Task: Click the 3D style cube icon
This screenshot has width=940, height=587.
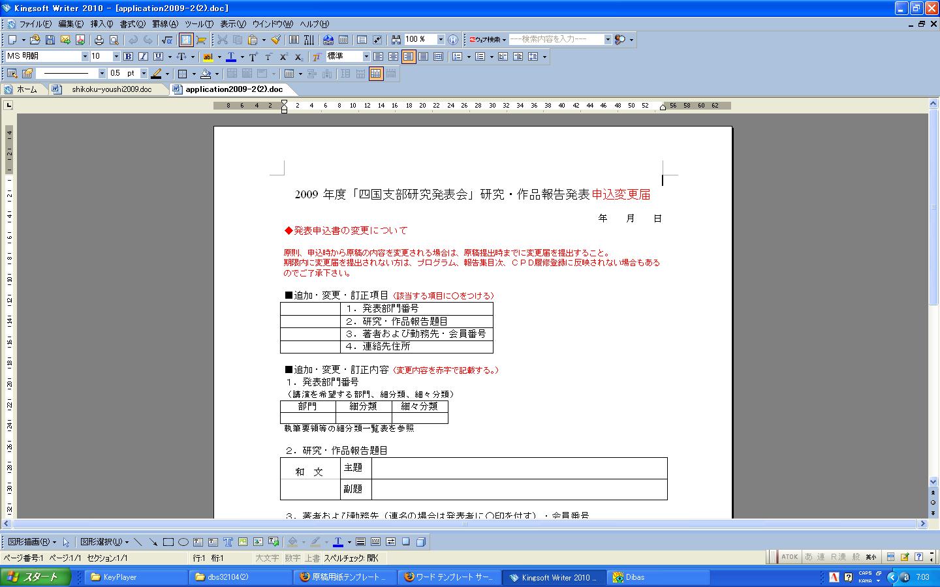Action: pos(421,542)
